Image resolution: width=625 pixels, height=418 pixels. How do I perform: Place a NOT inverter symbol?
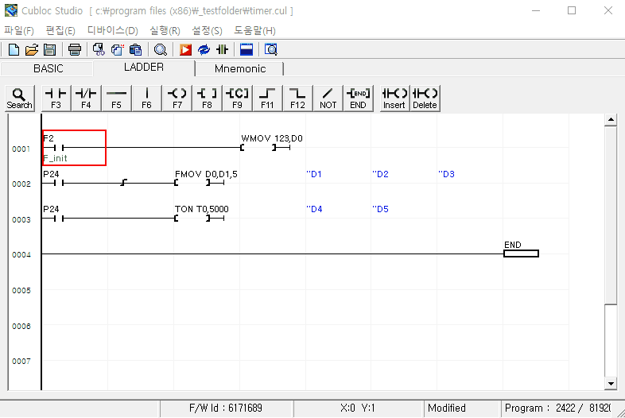tap(328, 98)
